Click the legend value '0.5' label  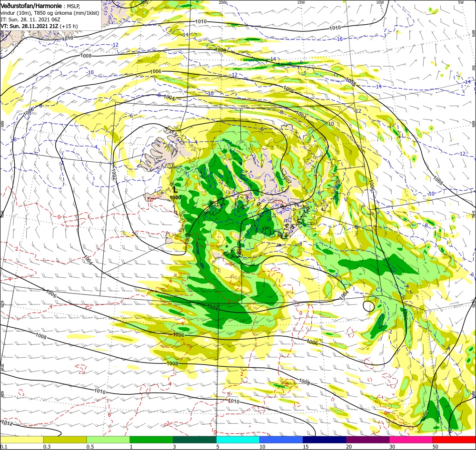90,446
